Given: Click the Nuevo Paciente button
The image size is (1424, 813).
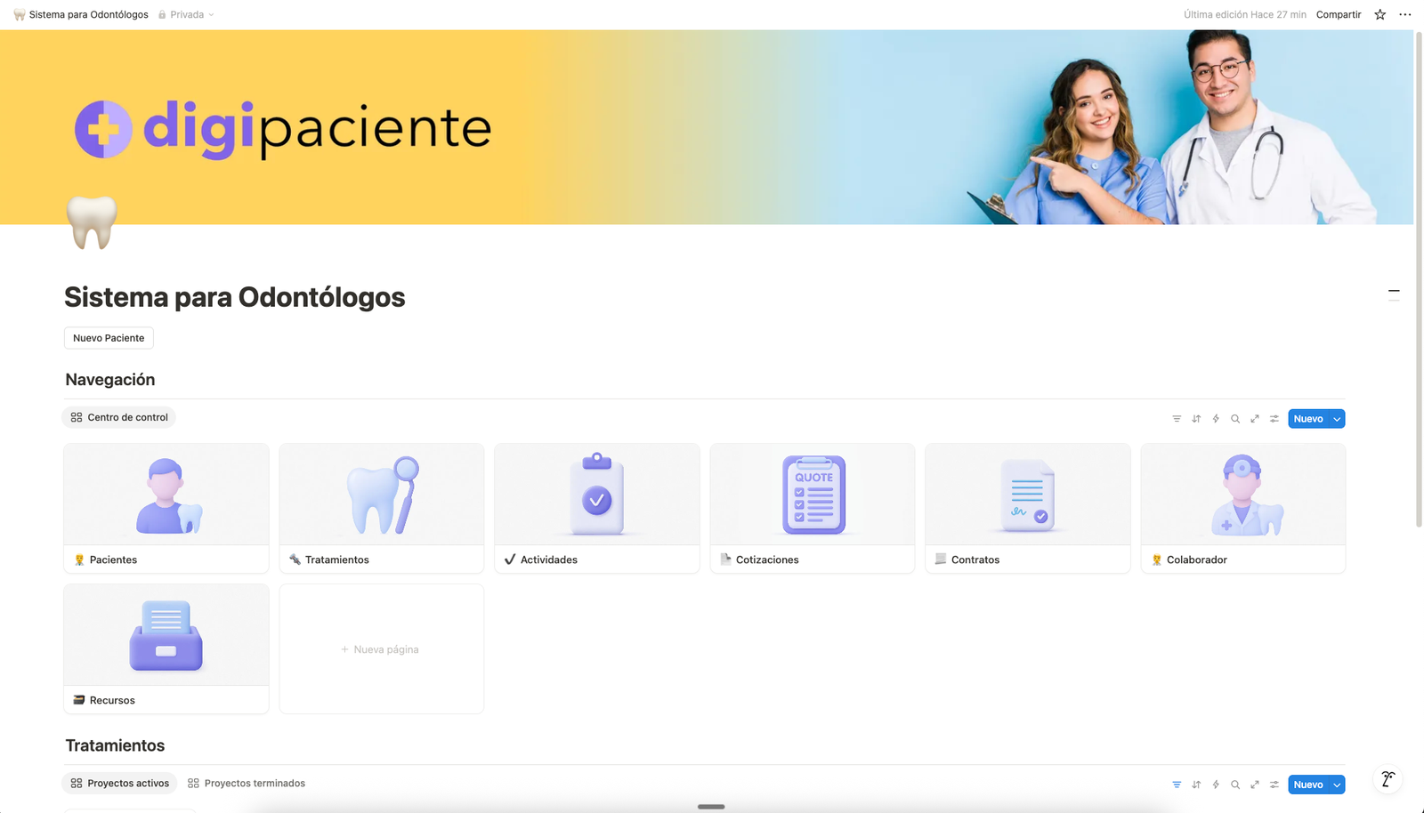Looking at the screenshot, I should coord(109,338).
